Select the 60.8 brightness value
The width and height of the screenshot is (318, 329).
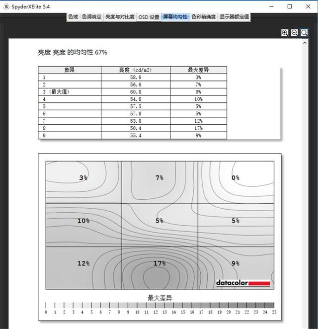tap(136, 91)
